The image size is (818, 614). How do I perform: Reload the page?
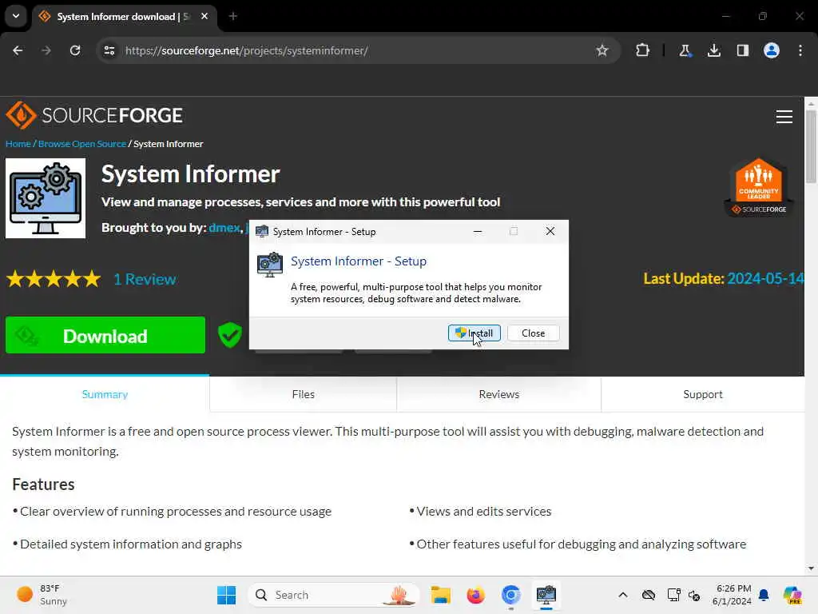(75, 50)
